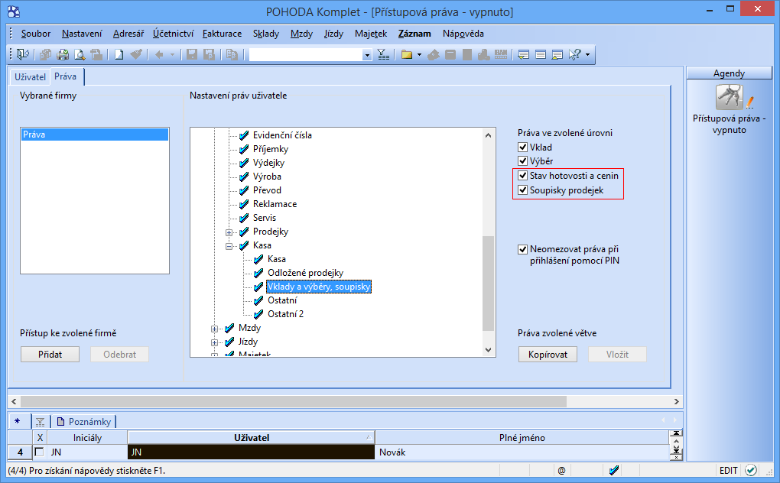Open the Přístupová práva agenda keys icon
This screenshot has width=780, height=483.
click(730, 96)
